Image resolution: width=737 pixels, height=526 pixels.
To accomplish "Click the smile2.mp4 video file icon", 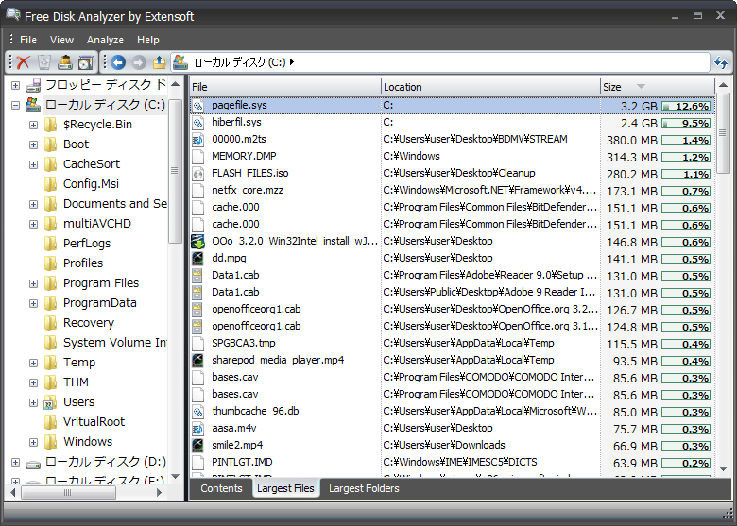I will pyautogui.click(x=197, y=445).
